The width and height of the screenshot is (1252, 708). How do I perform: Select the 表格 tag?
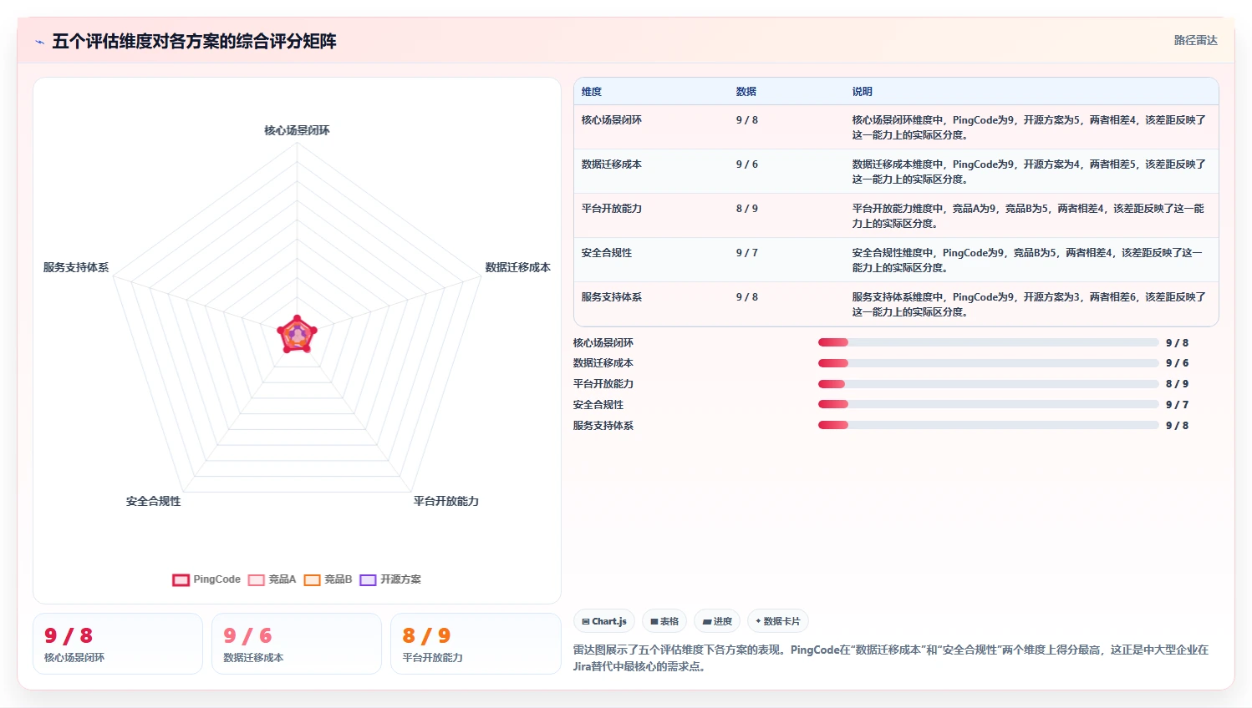tap(664, 621)
